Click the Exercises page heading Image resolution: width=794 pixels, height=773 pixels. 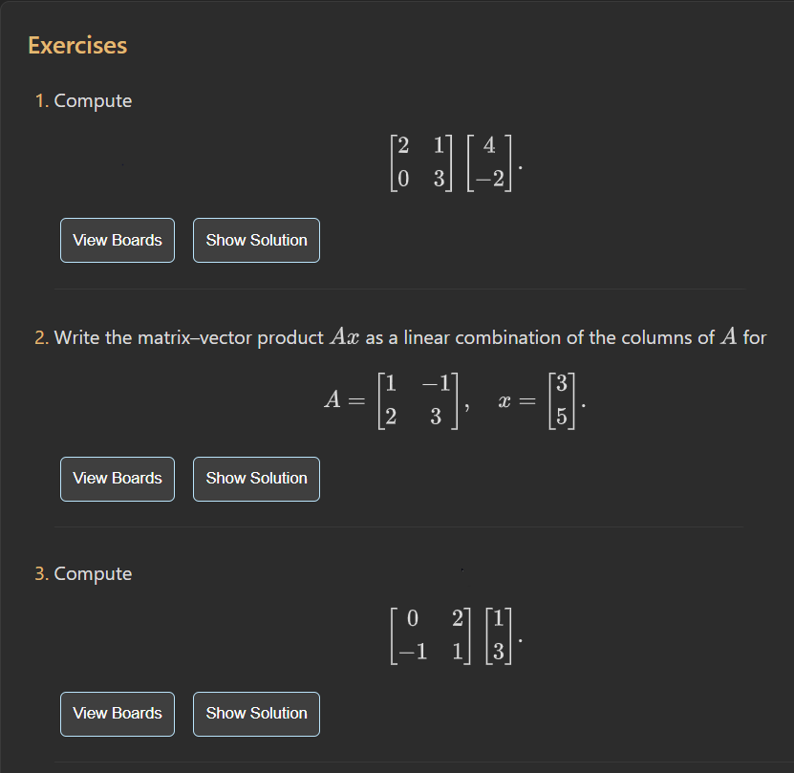coord(77,45)
